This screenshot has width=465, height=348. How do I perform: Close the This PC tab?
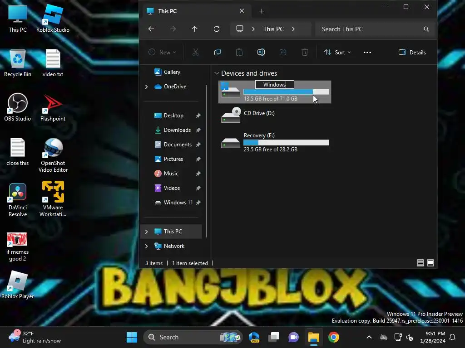(242, 11)
